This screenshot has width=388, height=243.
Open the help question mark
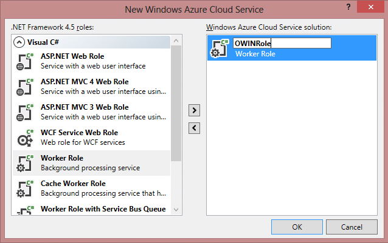[348, 7]
